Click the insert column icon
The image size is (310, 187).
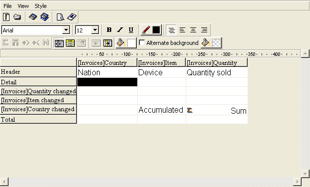click(x=59, y=43)
